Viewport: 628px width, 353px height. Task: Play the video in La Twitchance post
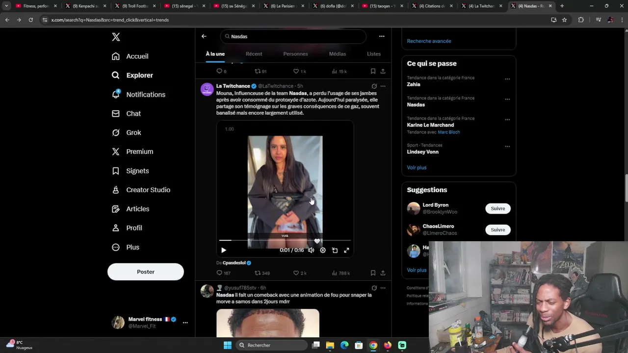[224, 251]
